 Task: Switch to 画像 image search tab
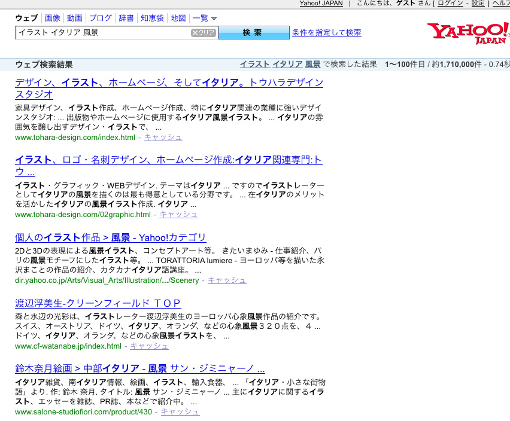tap(52, 18)
